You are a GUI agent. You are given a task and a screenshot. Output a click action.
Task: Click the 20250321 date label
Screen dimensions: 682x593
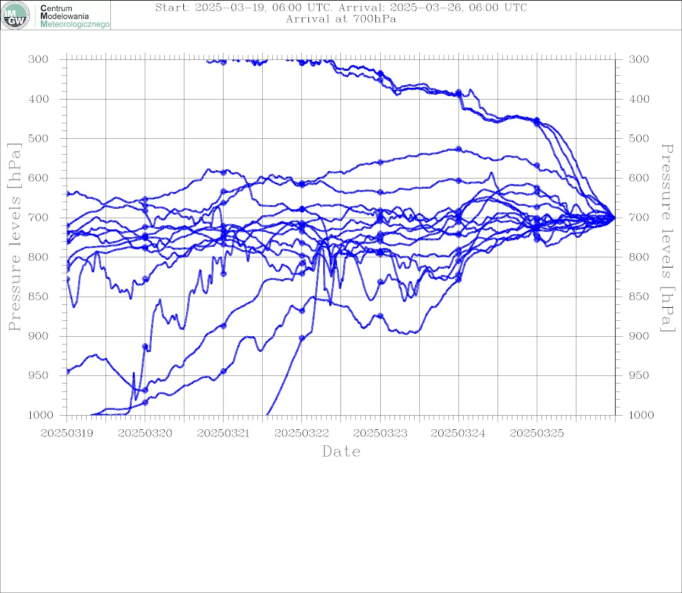pyautogui.click(x=223, y=433)
